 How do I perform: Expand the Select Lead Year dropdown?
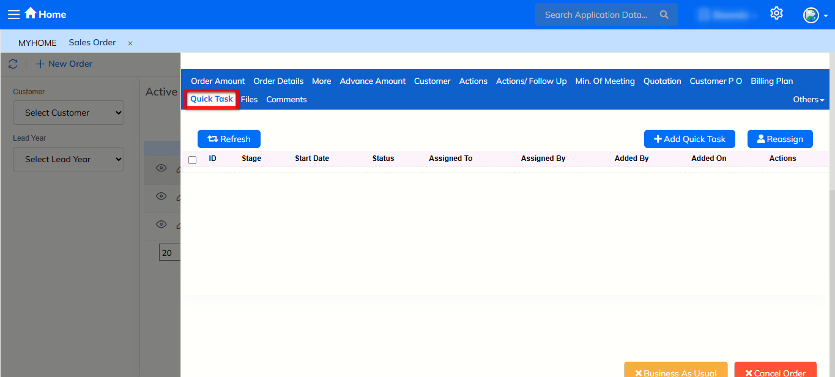point(69,159)
